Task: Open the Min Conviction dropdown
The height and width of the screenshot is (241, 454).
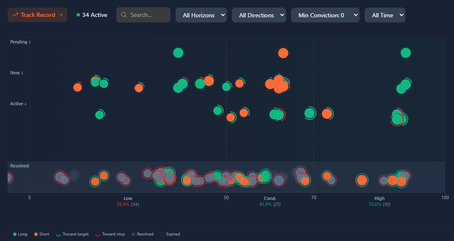Action: (325, 15)
